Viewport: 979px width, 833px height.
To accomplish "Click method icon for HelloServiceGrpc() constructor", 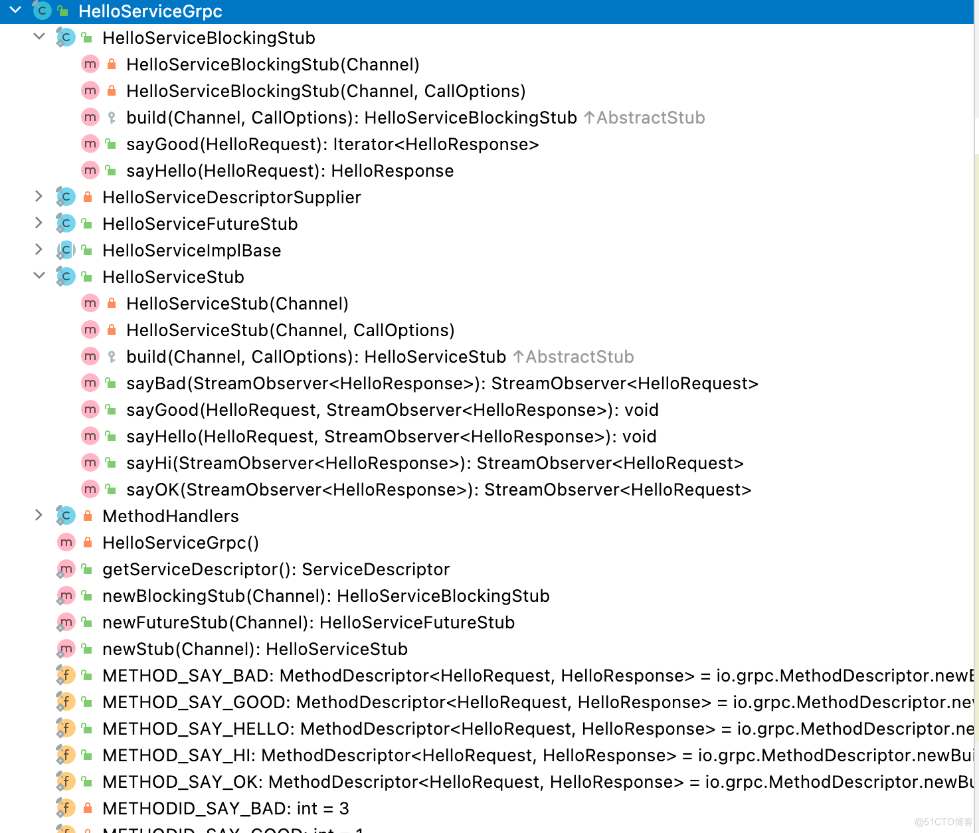I will 66,542.
